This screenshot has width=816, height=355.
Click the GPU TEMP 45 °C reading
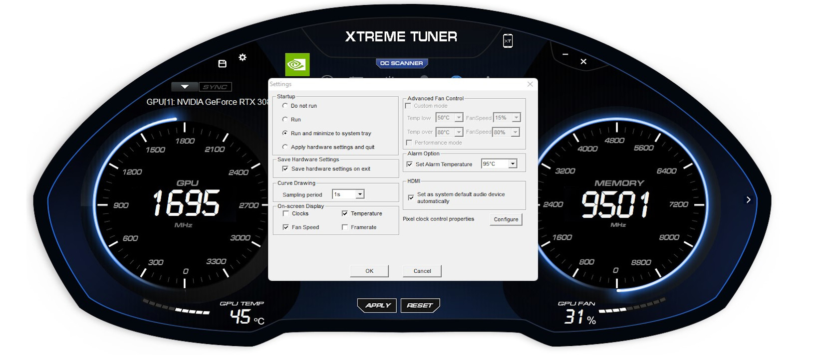[247, 317]
